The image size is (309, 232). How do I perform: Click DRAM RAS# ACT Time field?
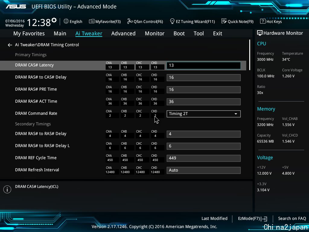(x=204, y=102)
